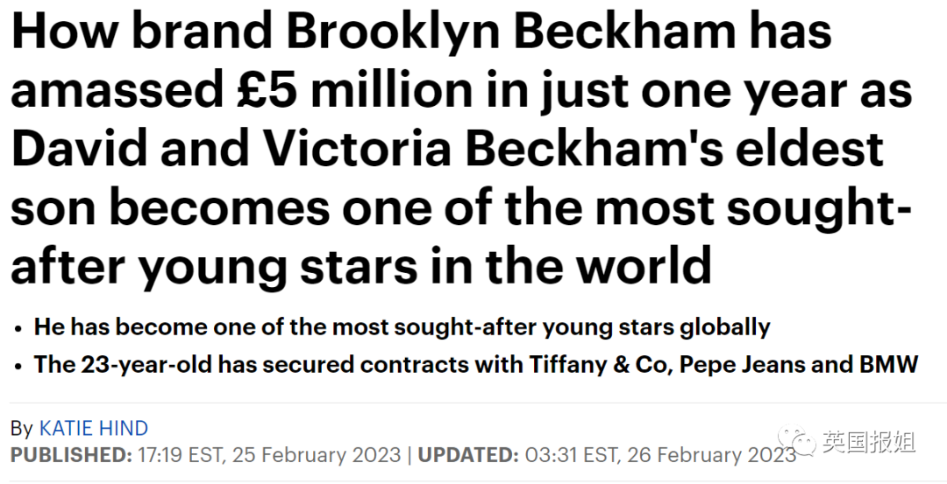This screenshot has width=947, height=484.
Task: Click the headline starting 'How brand Brooklyn Beckham'
Action: coord(462,147)
